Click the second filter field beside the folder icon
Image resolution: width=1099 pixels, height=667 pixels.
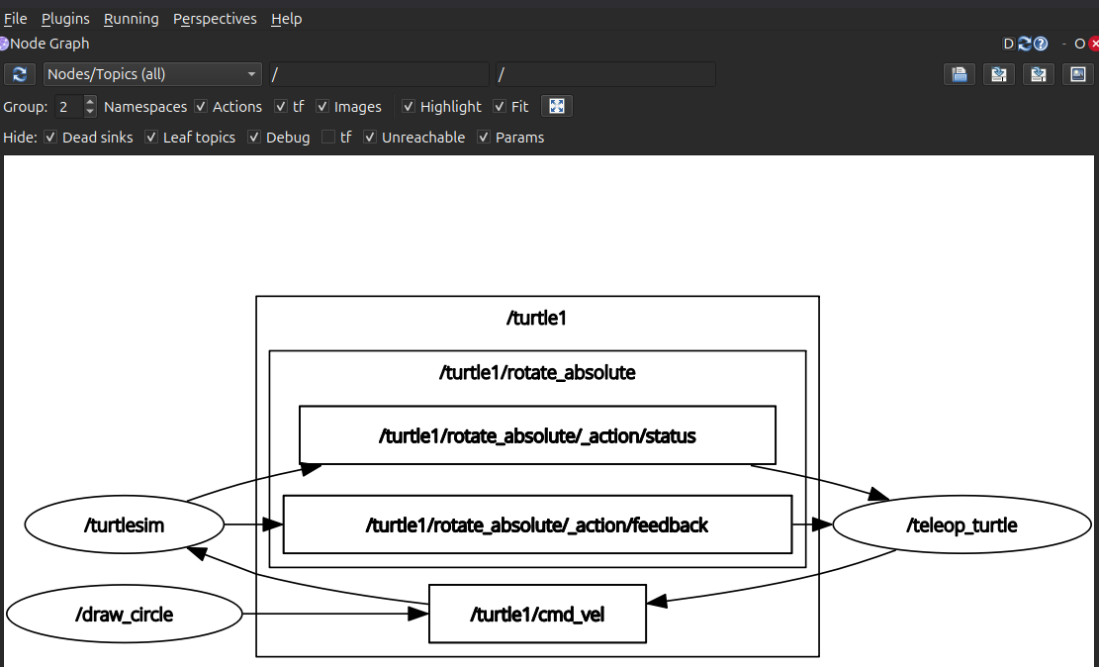coord(605,74)
